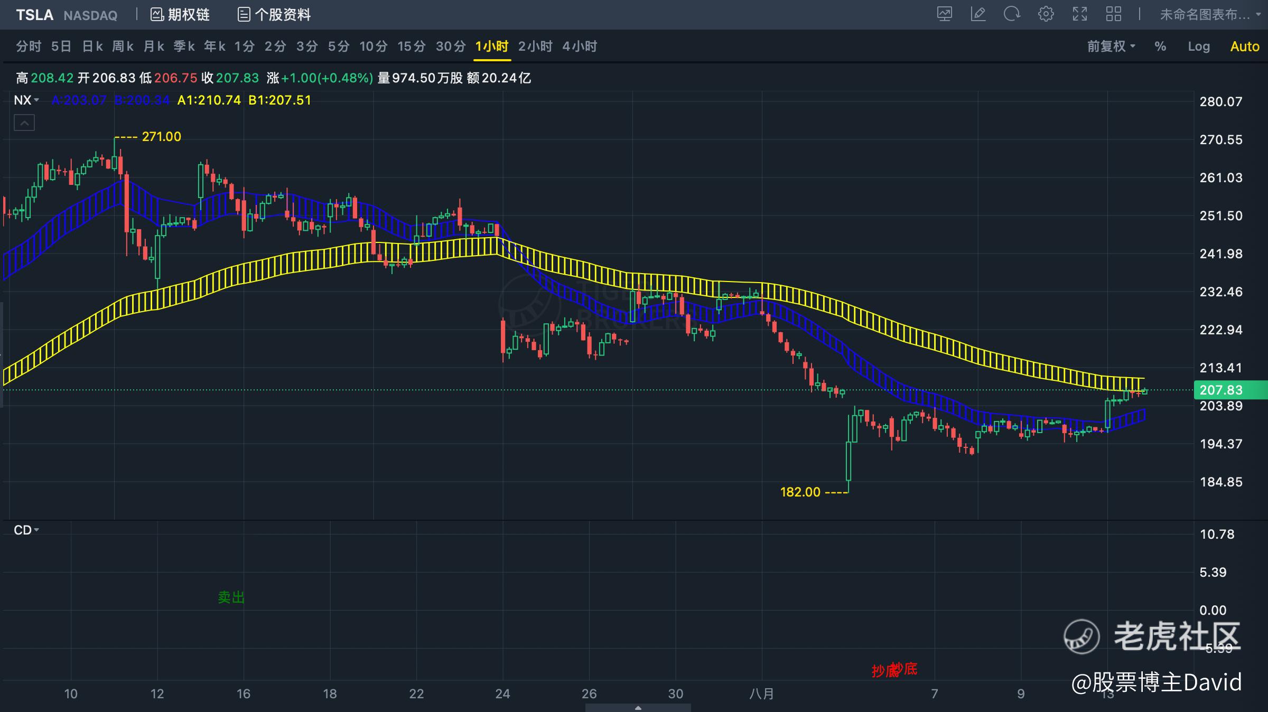Screen dimensions: 1268x712
Task: Switch to the 日k daily timeframe tab
Action: [x=92, y=46]
